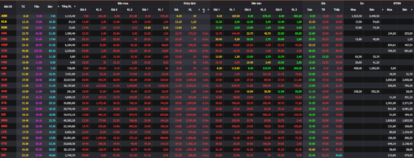Click the Khớp lệnh header
The width and height of the screenshot is (414, 158).
click(190, 3)
